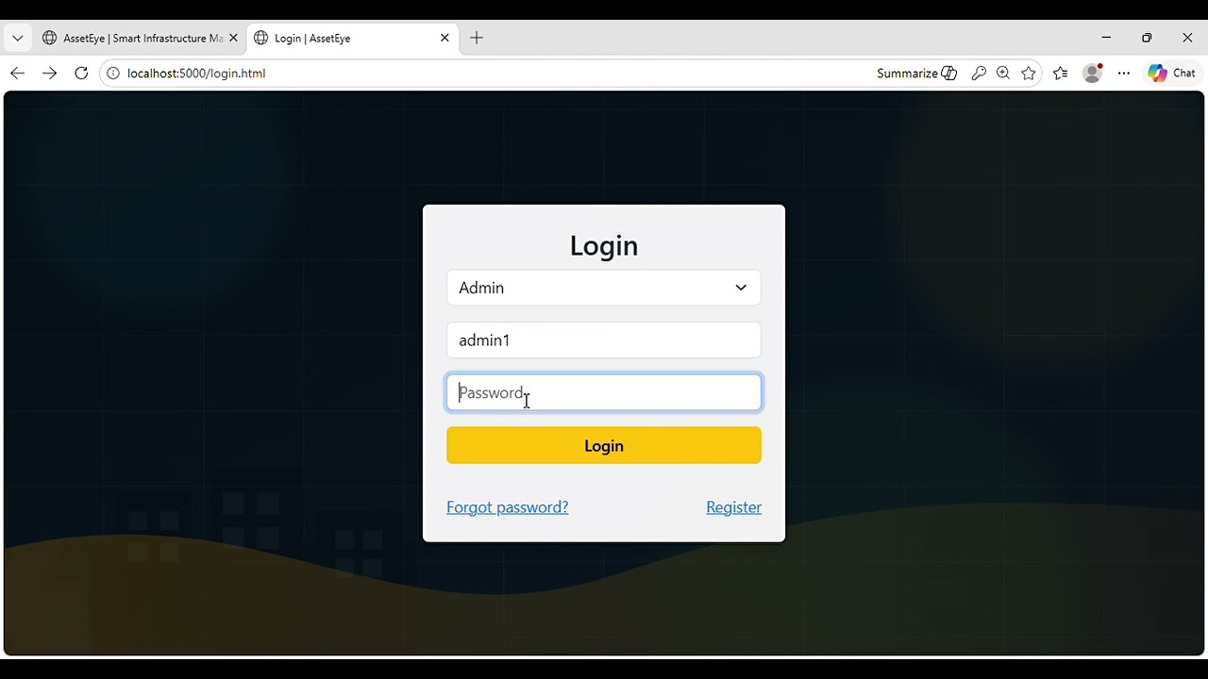
Task: Focus the Password input field
Action: coord(604,393)
